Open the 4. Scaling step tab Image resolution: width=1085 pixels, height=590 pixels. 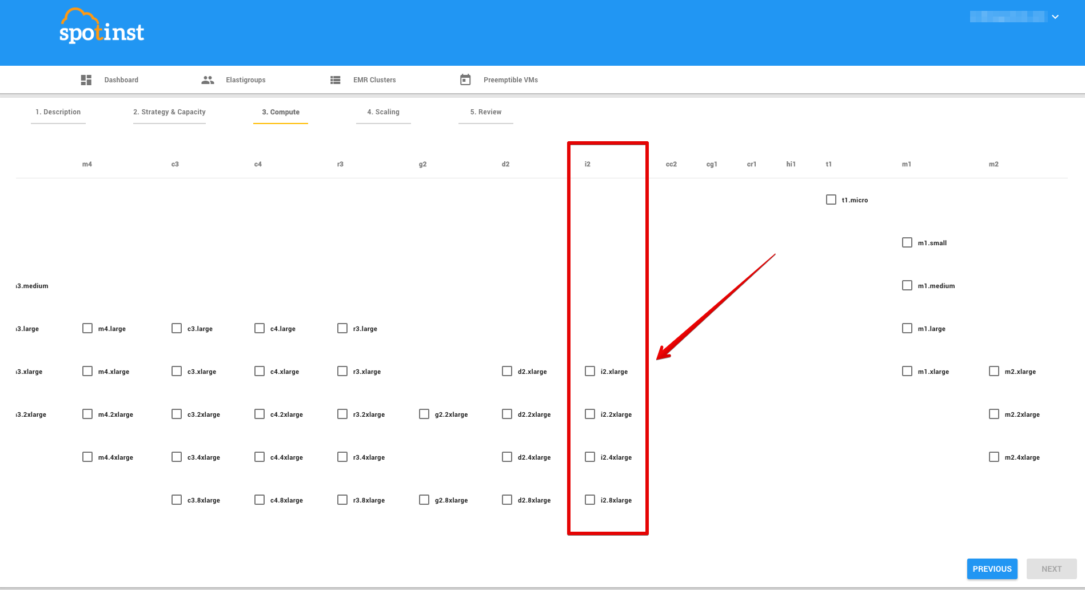[x=383, y=112]
